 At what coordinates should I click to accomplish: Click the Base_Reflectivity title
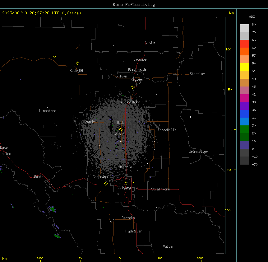point(134,5)
